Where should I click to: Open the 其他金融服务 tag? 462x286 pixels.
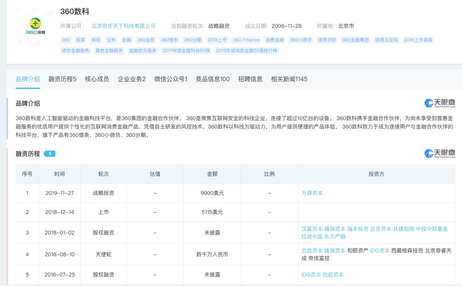[x=109, y=50]
